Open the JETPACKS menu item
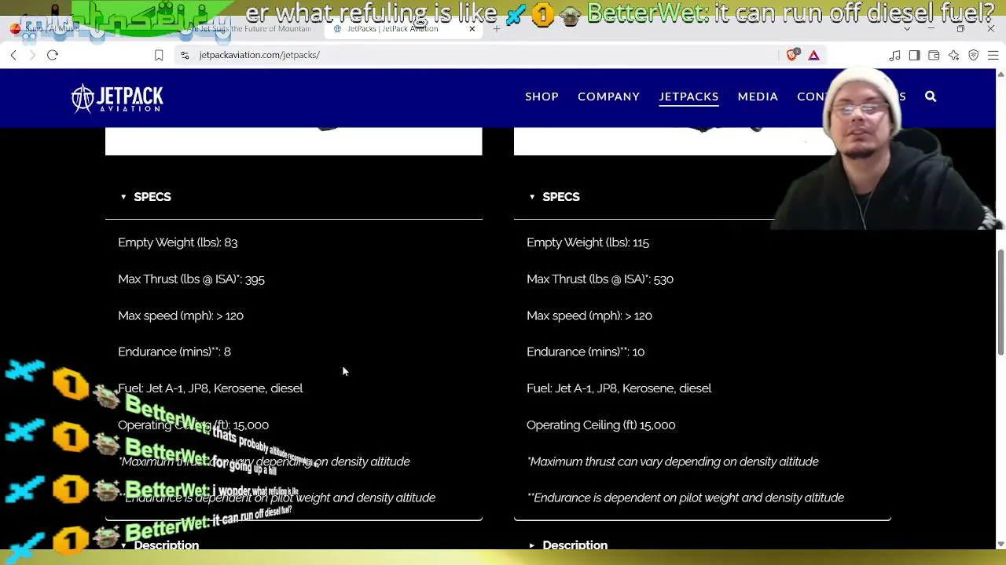The height and width of the screenshot is (565, 1006). (688, 97)
